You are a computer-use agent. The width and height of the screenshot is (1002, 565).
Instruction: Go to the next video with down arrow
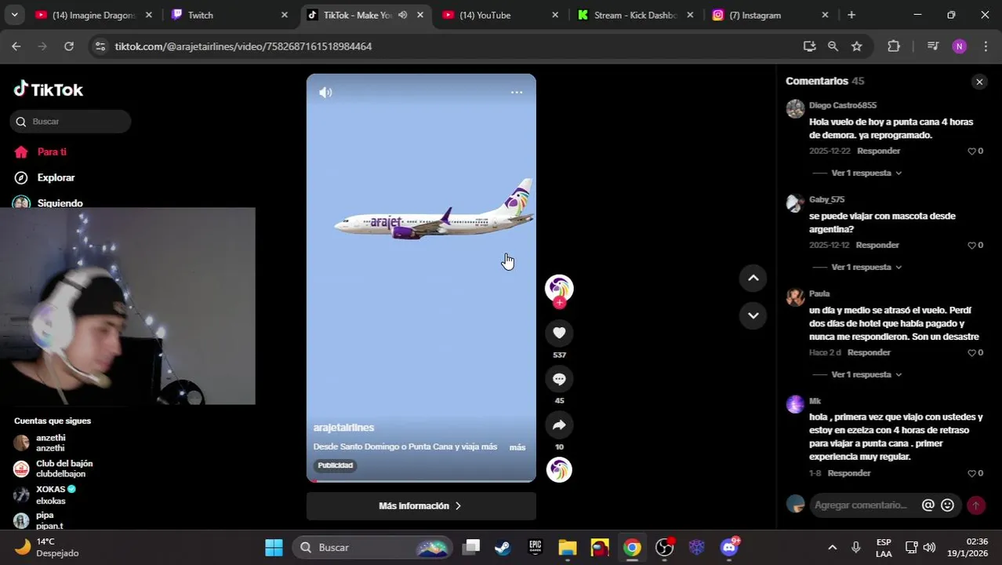tap(753, 315)
